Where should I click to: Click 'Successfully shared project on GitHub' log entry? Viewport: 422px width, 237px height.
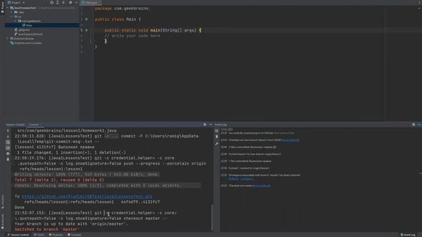click(261, 133)
